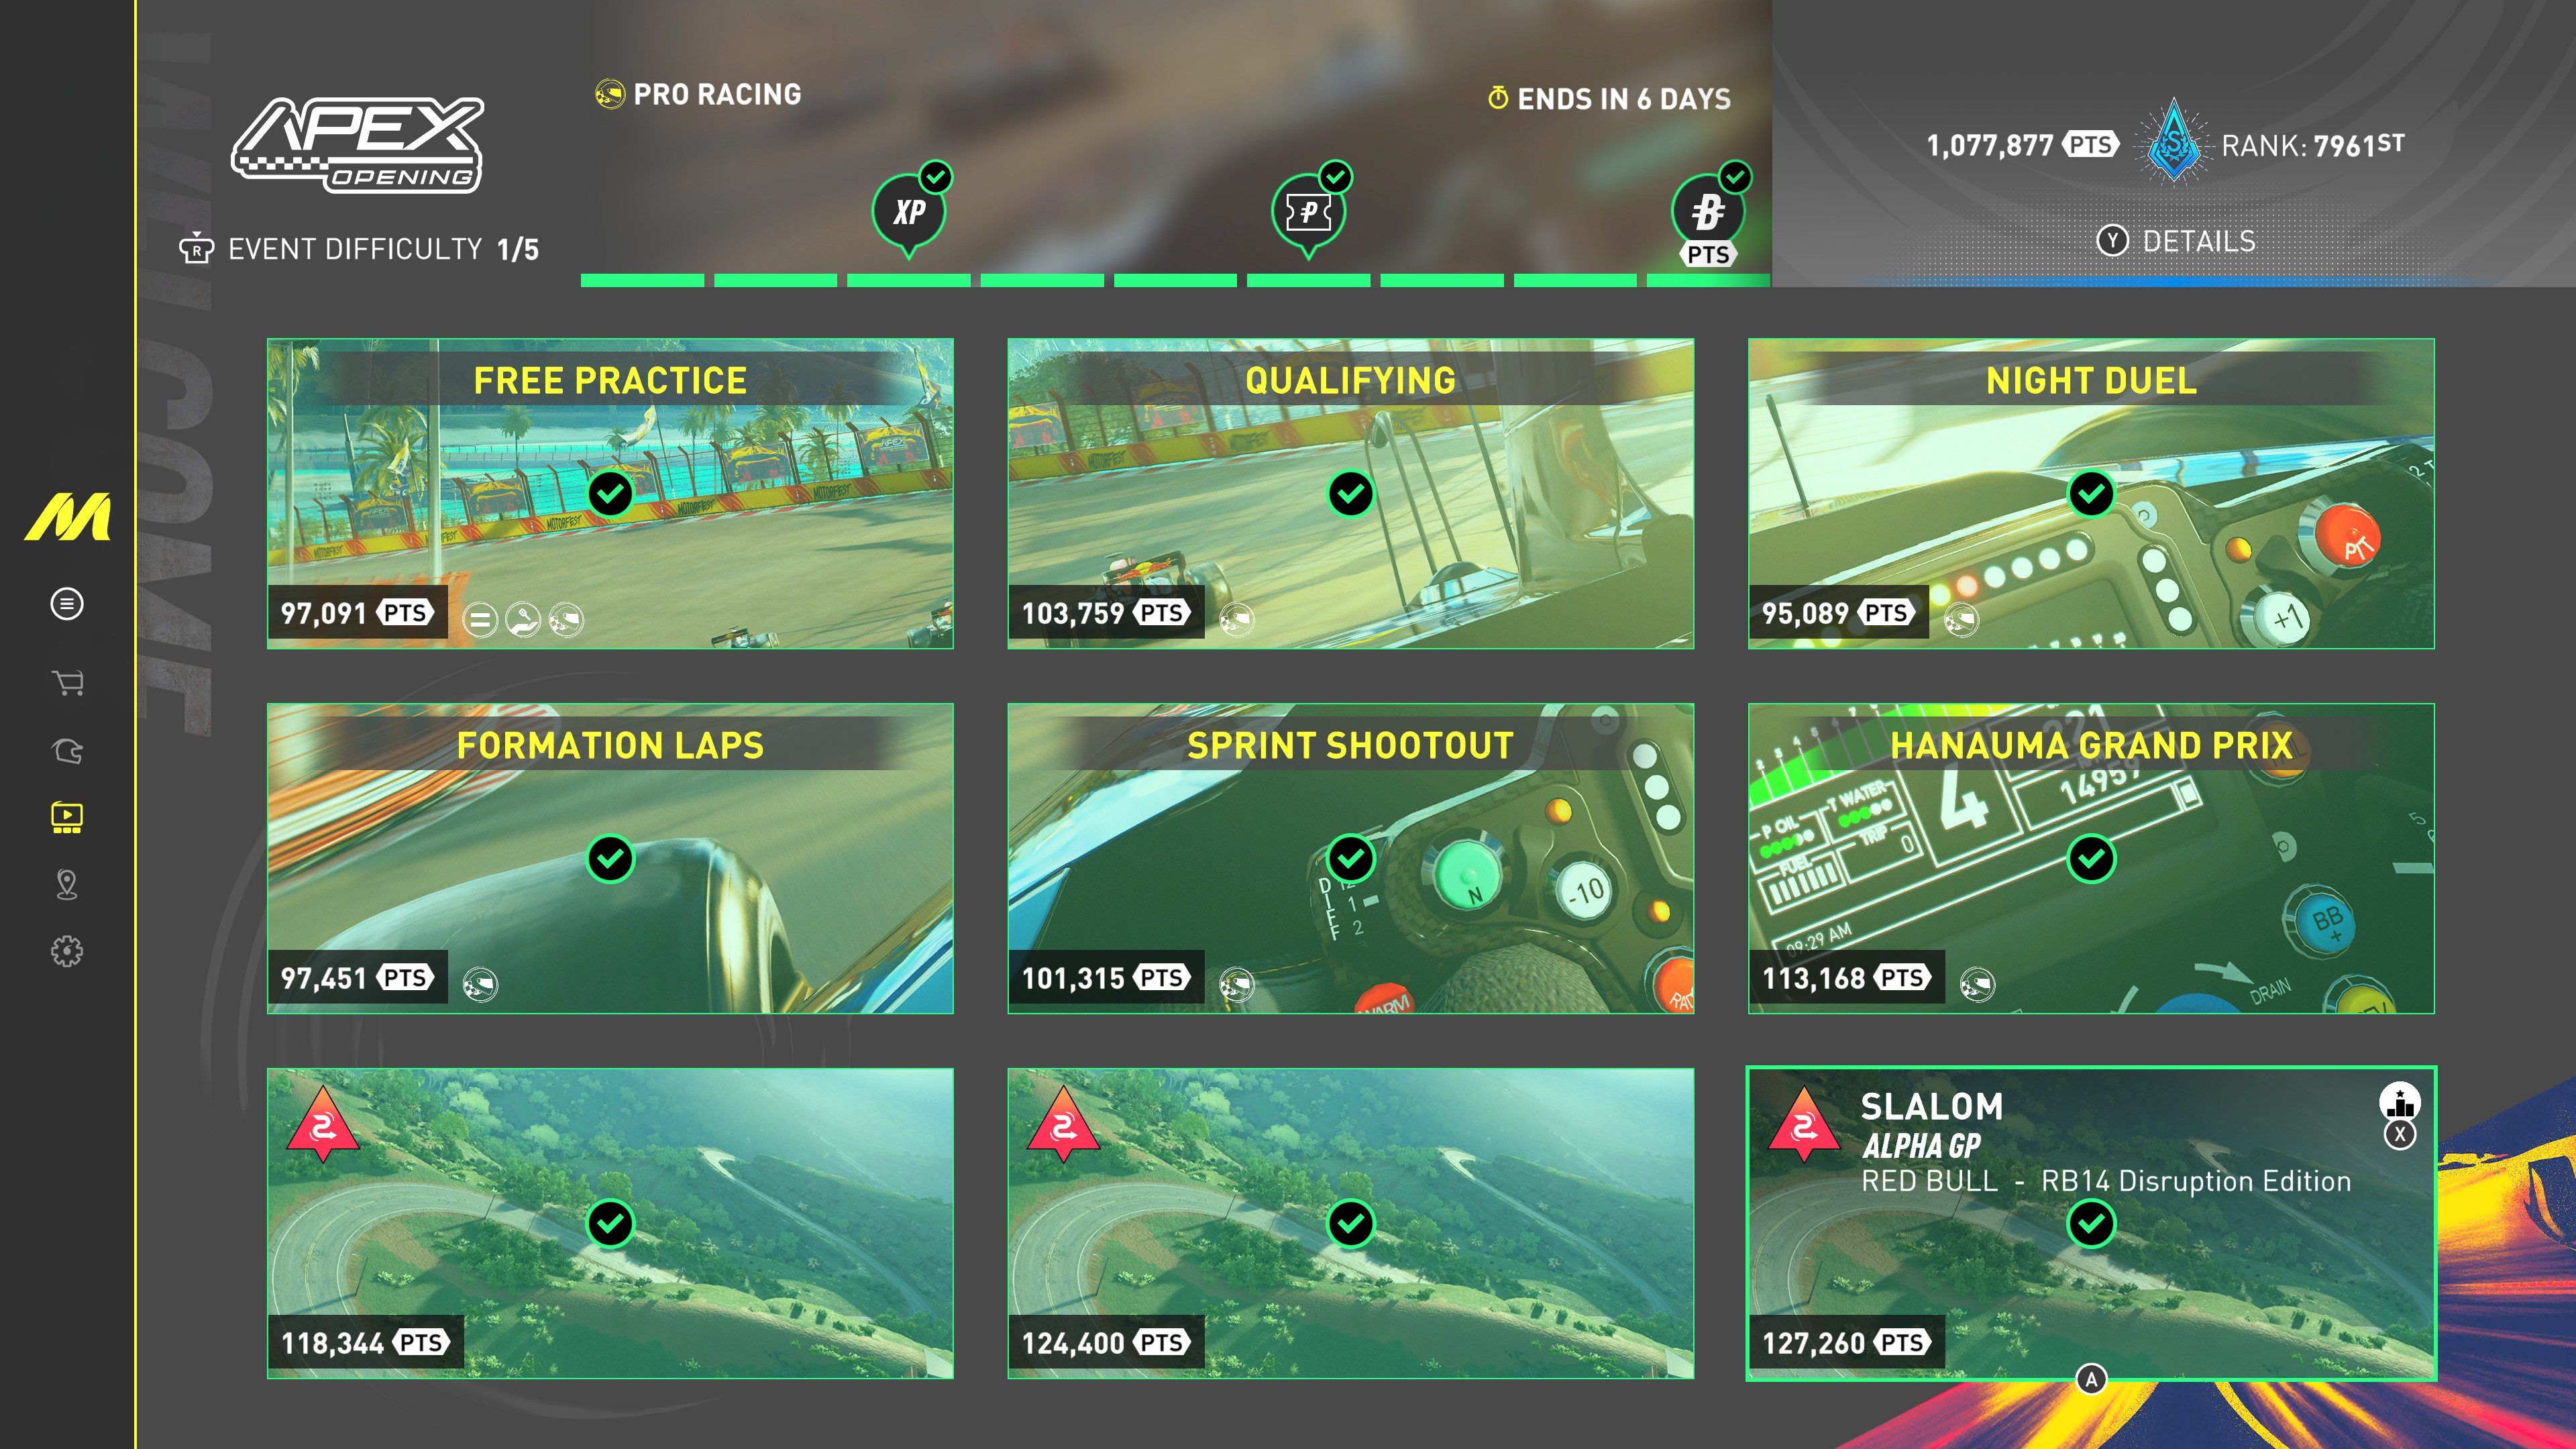
Task: Open the Qualifying event card
Action: click(x=1350, y=494)
